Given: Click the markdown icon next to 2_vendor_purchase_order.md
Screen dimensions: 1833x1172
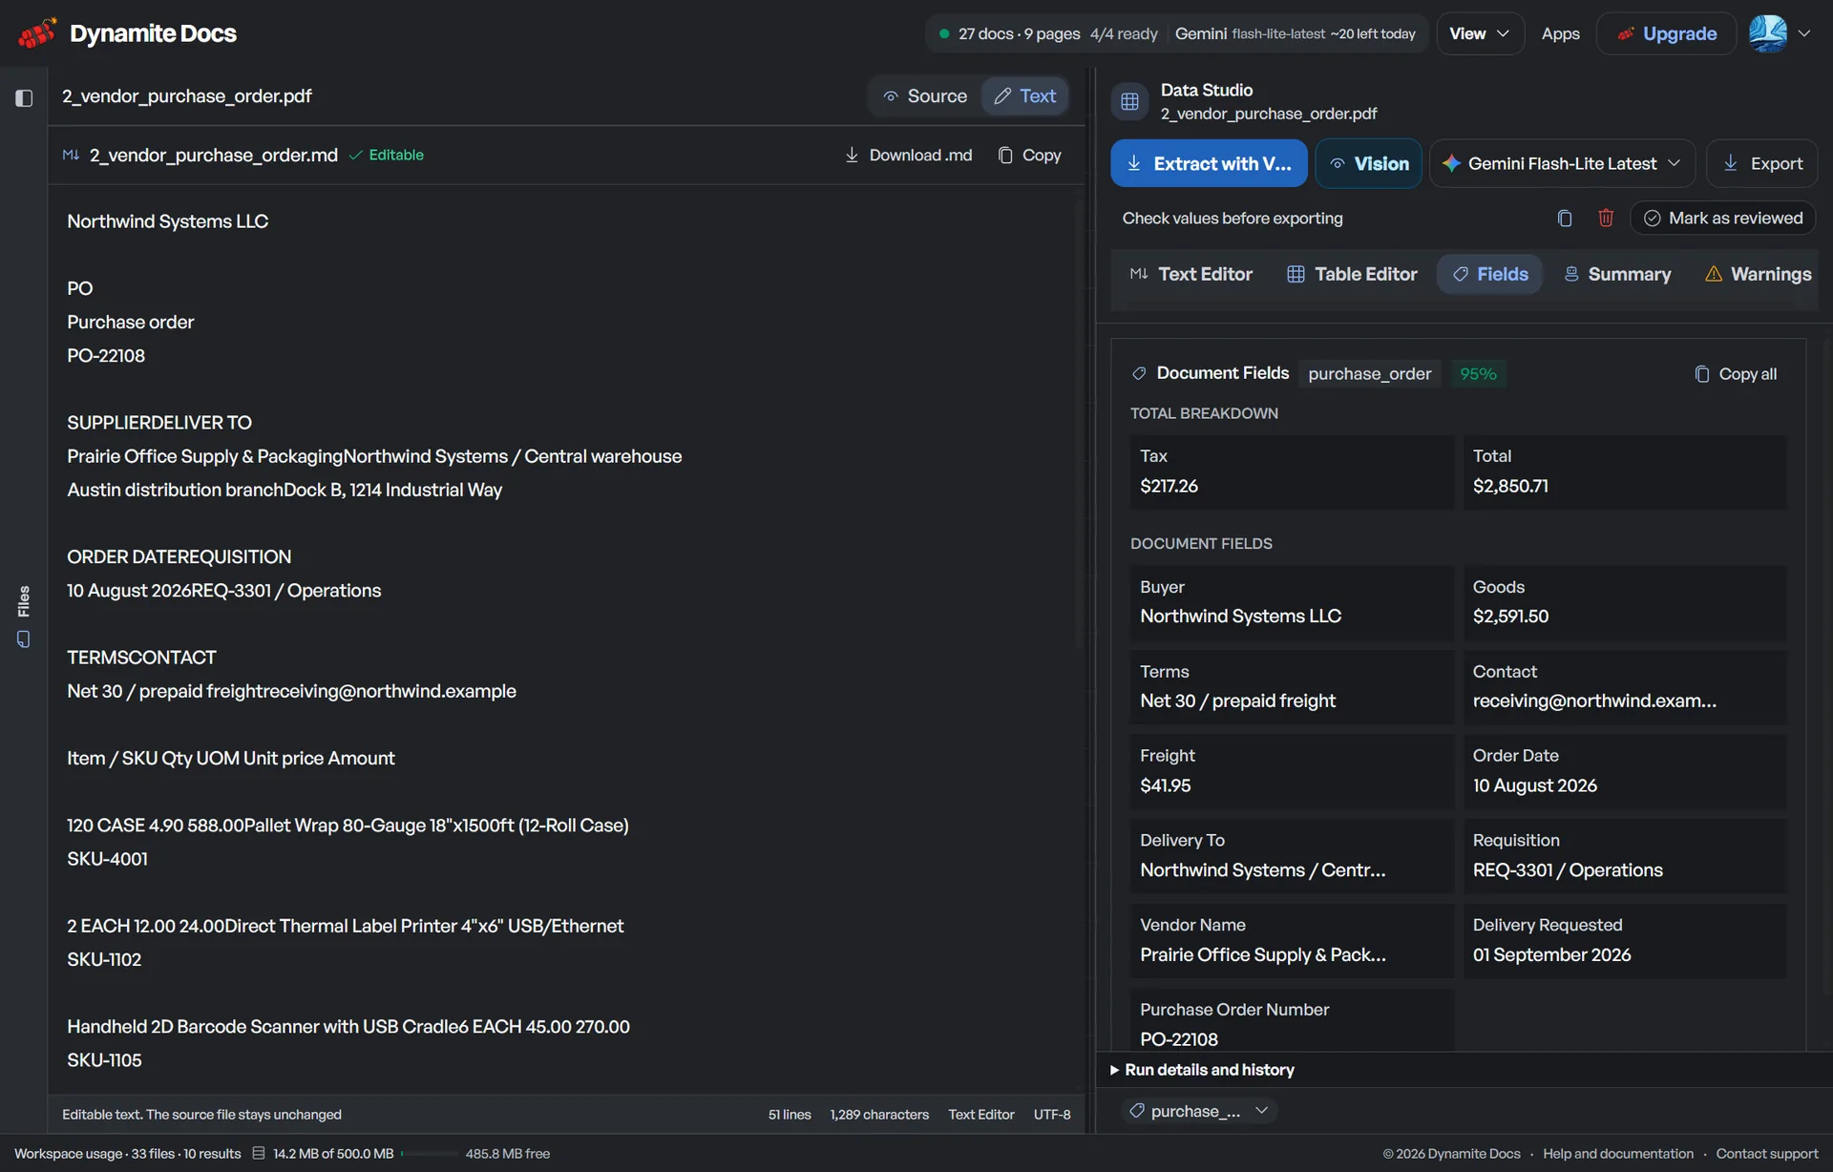Looking at the screenshot, I should pos(71,155).
